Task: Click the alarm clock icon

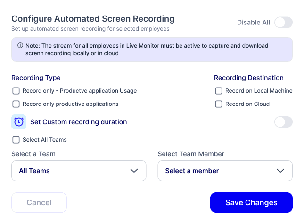Action: tap(19, 122)
